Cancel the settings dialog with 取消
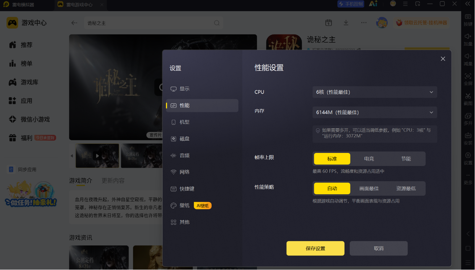The image size is (475, 270). (x=379, y=248)
